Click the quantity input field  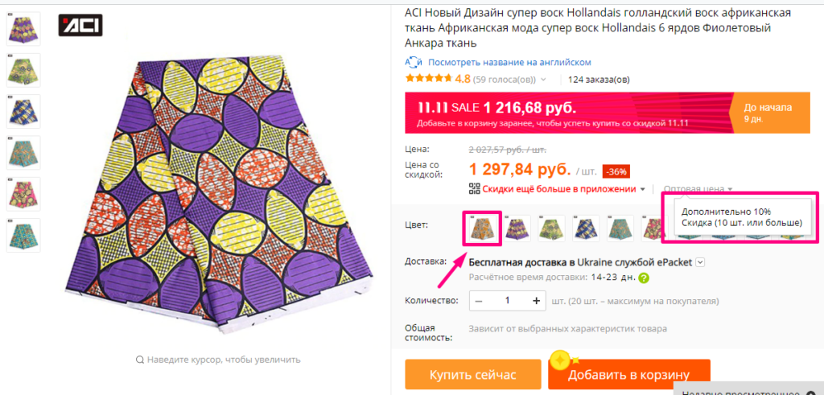tap(507, 301)
